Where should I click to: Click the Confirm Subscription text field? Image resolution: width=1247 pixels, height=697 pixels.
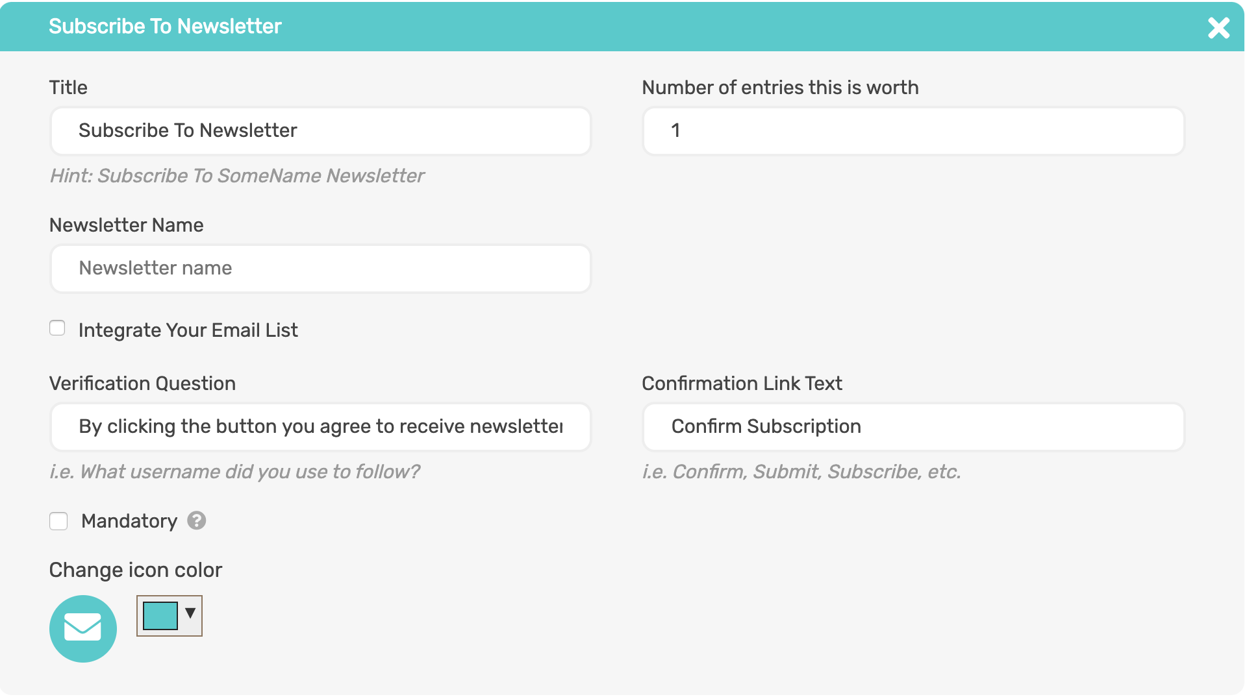click(913, 426)
